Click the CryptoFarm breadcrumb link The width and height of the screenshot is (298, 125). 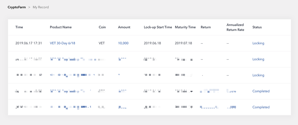click(x=17, y=7)
